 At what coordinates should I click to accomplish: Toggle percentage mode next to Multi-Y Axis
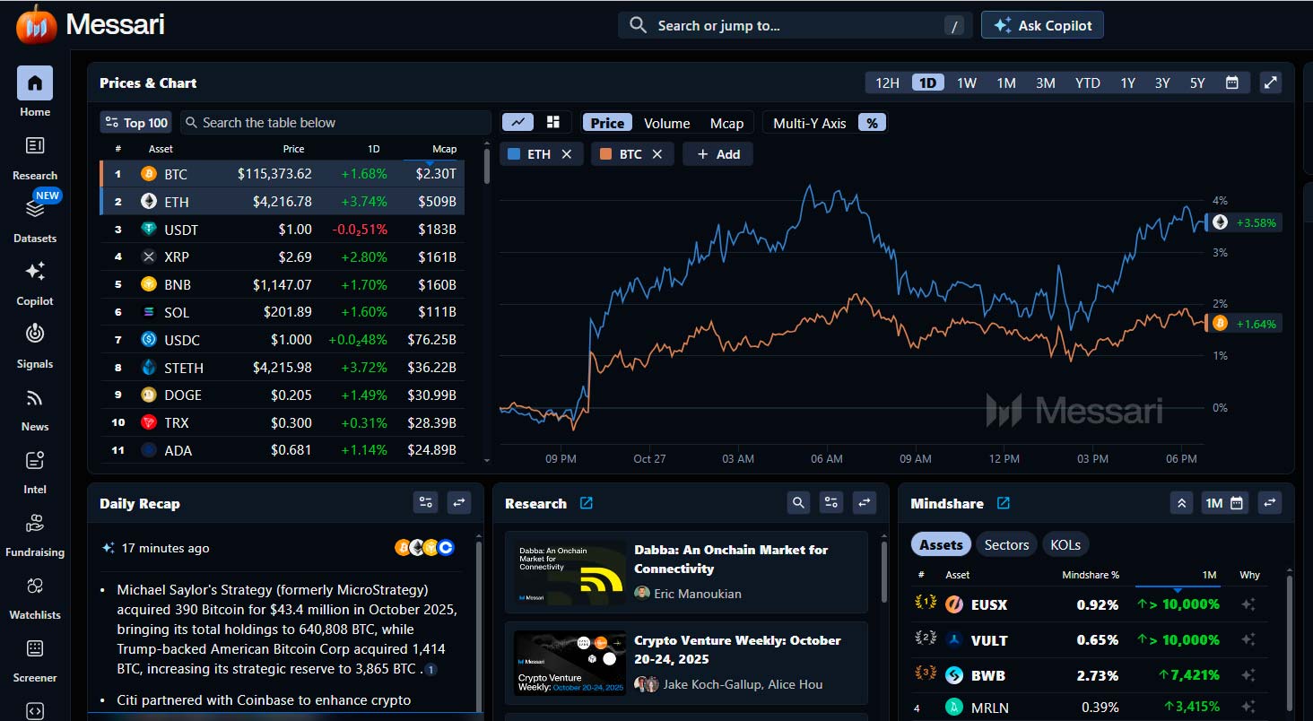tap(871, 122)
